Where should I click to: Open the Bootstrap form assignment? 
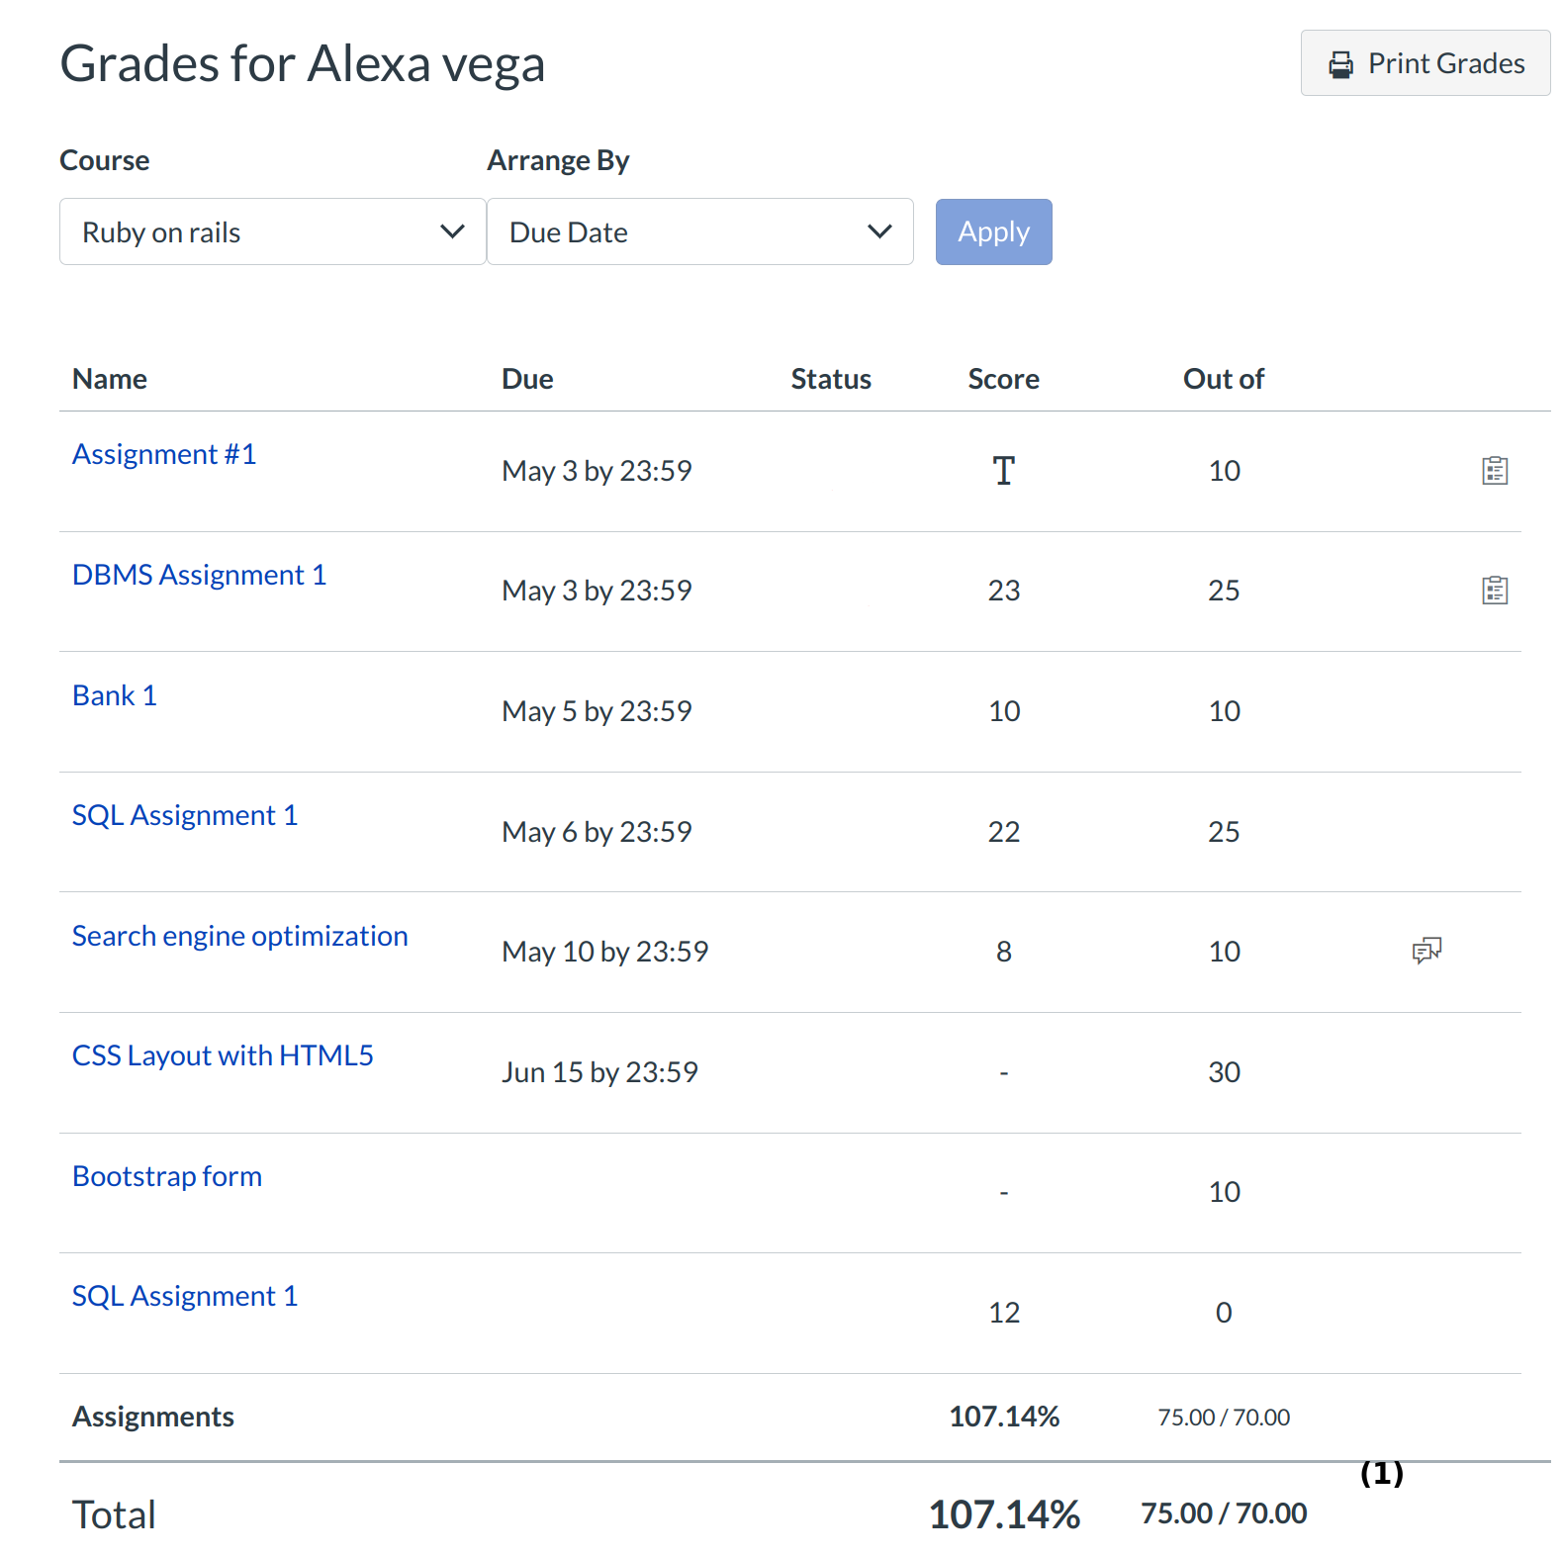(x=167, y=1176)
